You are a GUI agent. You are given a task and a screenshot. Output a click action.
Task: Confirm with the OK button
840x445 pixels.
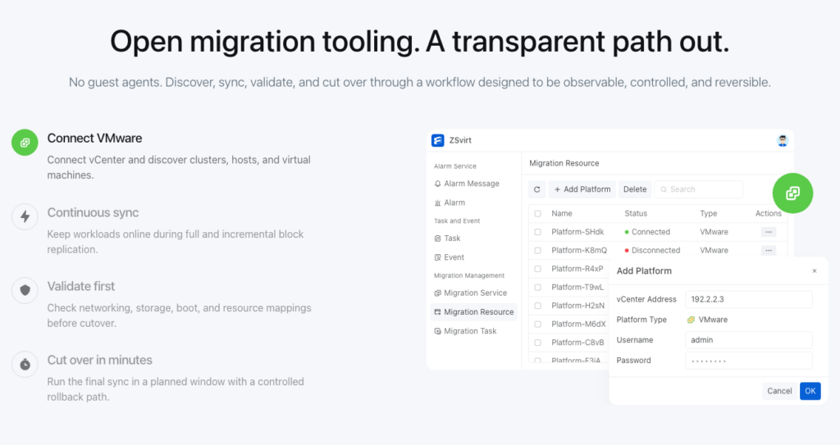pyautogui.click(x=810, y=391)
